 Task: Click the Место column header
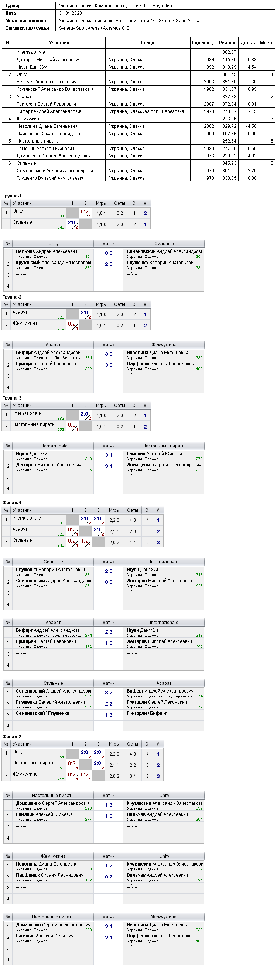point(267,43)
